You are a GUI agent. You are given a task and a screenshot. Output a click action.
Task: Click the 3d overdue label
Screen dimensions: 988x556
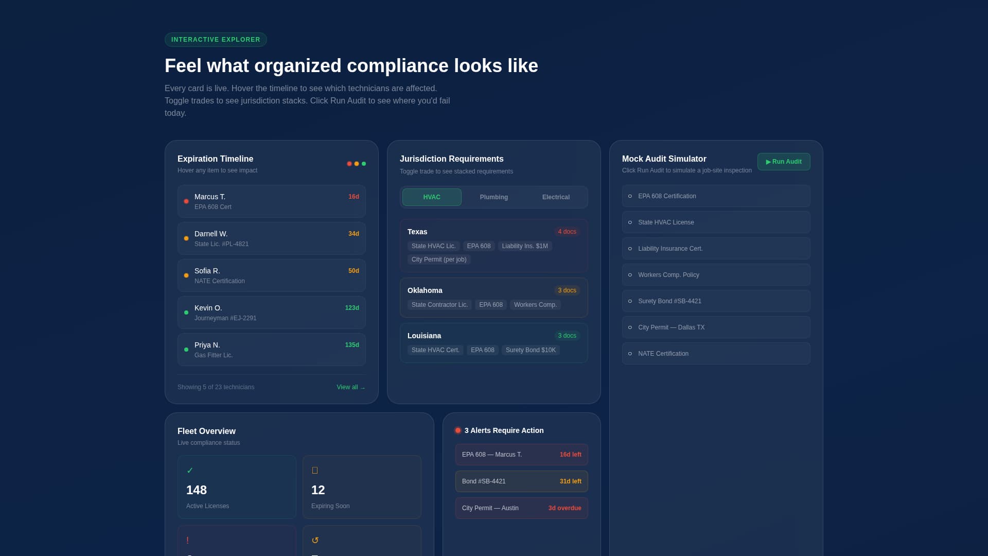564,508
